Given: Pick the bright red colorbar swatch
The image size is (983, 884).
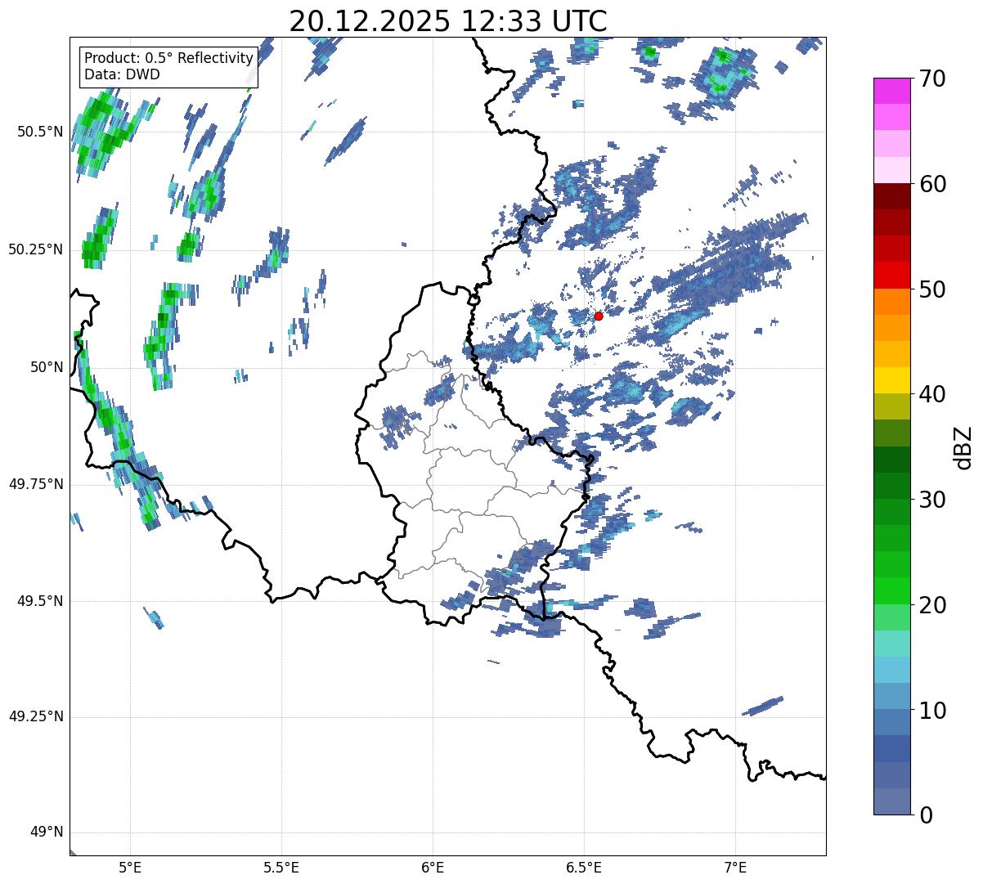Looking at the screenshot, I should [891, 275].
